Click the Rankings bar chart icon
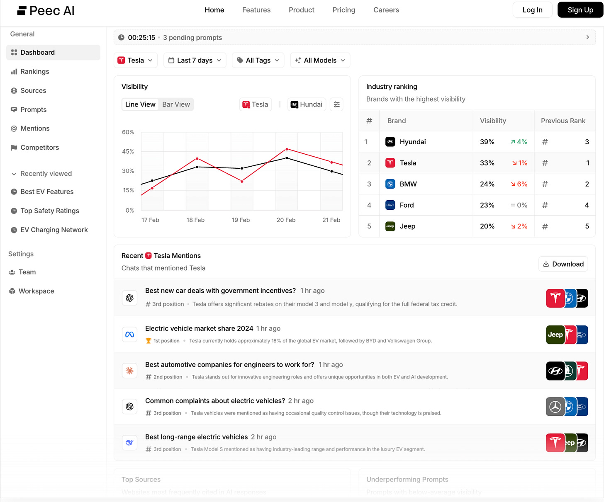The image size is (604, 502). pos(14,72)
